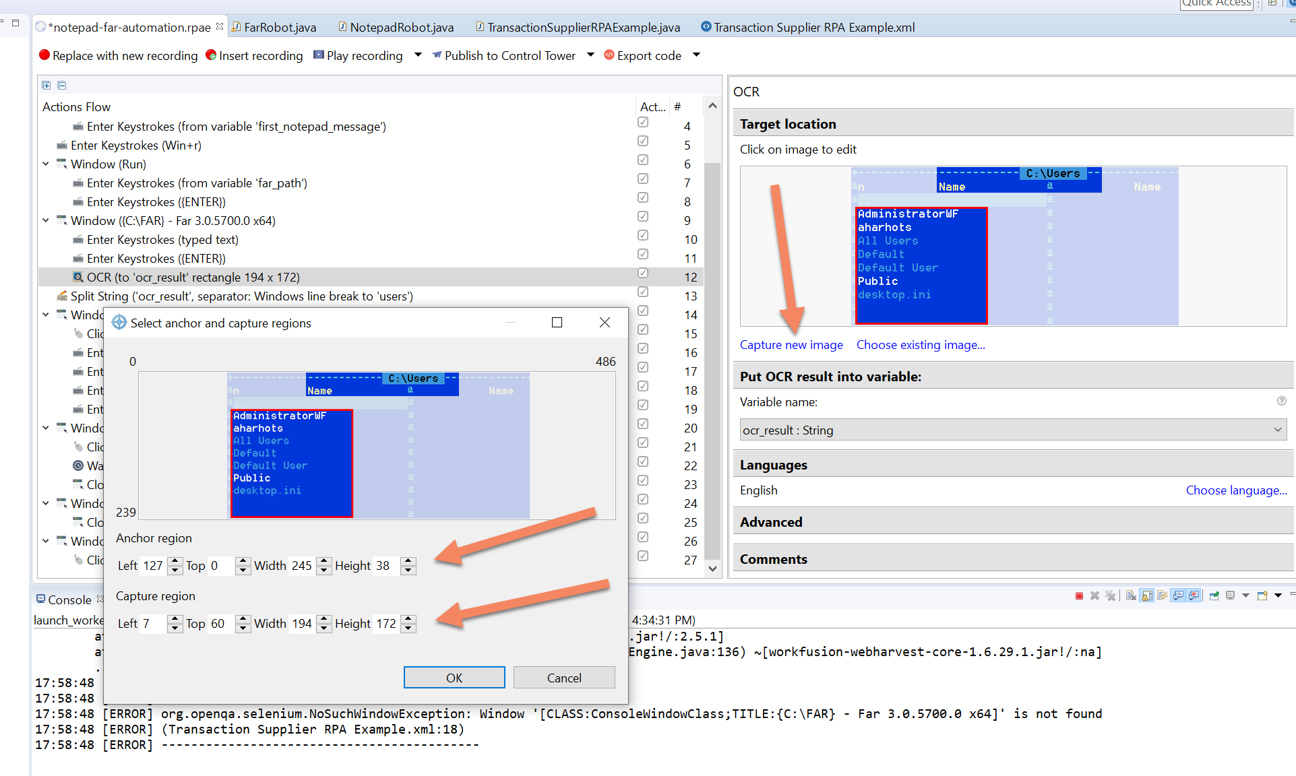Click the Choose language link
The width and height of the screenshot is (1296, 776).
[x=1236, y=490]
